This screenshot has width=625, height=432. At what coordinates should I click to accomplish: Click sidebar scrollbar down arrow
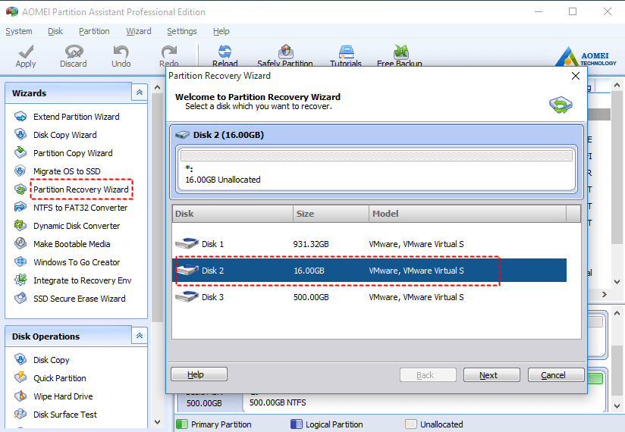click(x=158, y=422)
